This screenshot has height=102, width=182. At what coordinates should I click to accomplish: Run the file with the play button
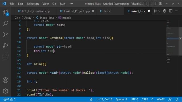(x=156, y=11)
